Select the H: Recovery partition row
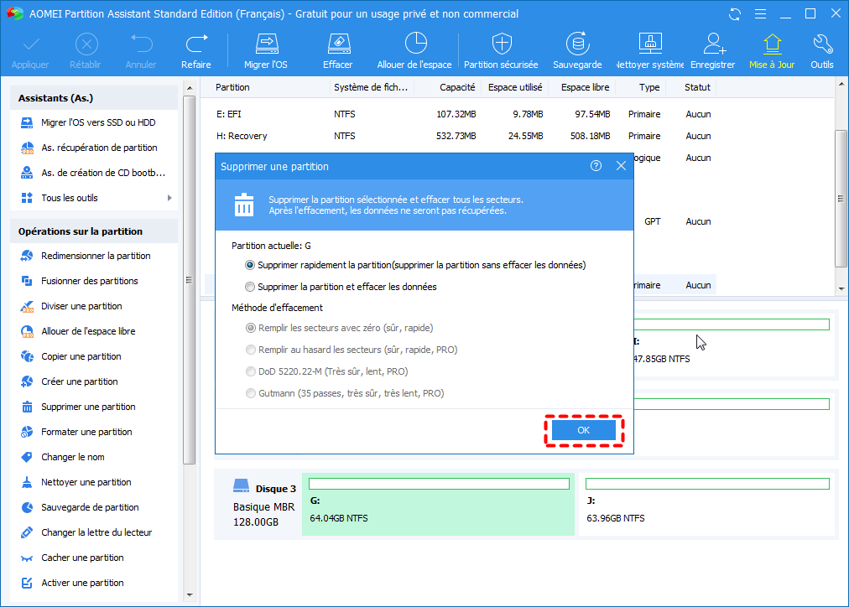 coord(461,136)
